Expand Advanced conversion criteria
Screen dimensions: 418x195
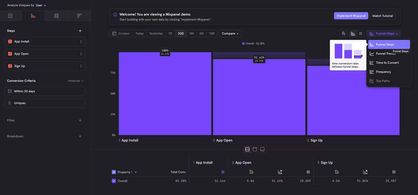click(76, 81)
